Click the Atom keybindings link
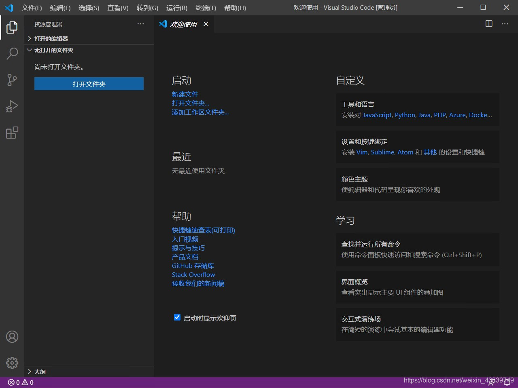 click(x=405, y=152)
